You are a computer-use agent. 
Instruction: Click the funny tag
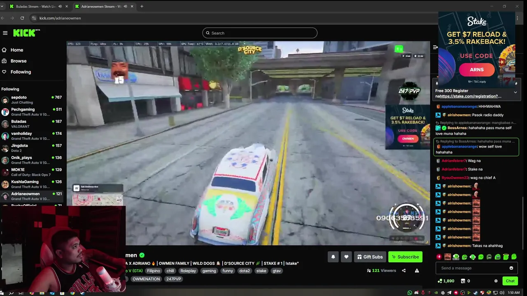(x=228, y=271)
